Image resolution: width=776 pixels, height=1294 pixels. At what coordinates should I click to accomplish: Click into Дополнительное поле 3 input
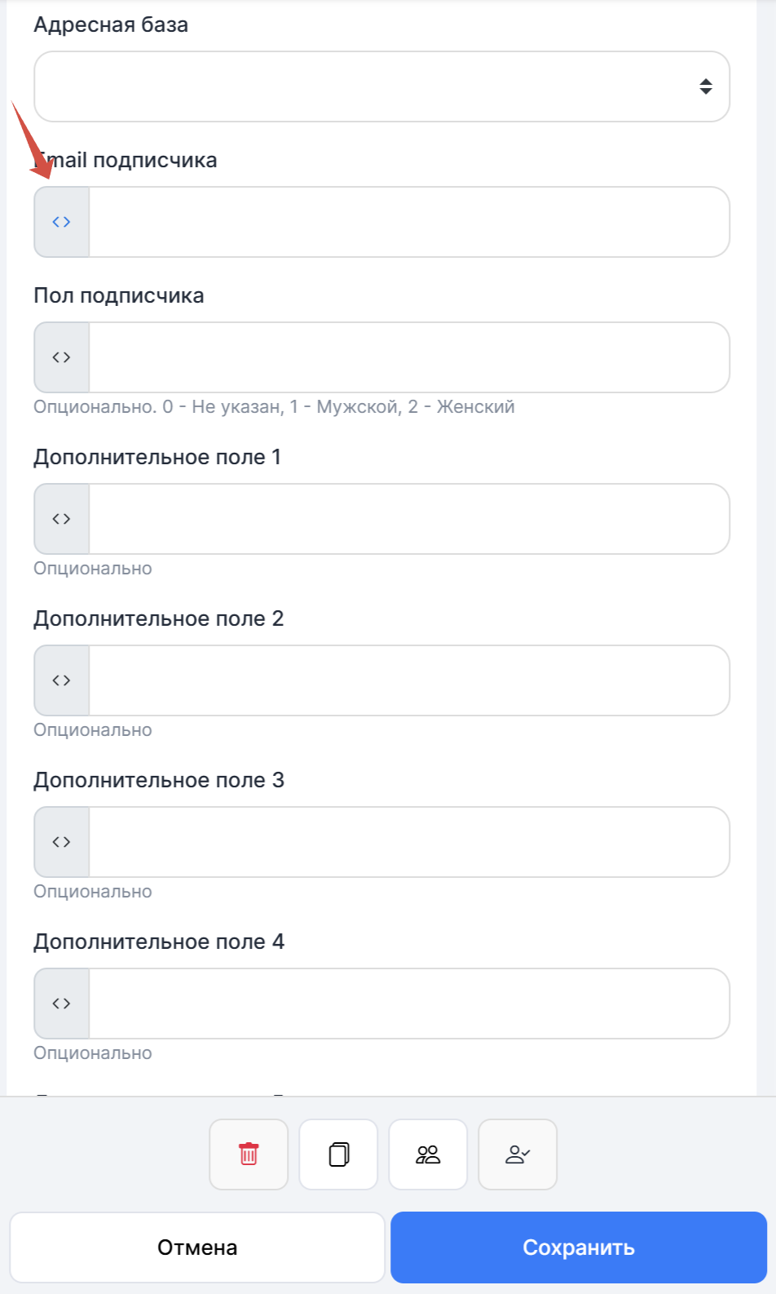(x=408, y=842)
